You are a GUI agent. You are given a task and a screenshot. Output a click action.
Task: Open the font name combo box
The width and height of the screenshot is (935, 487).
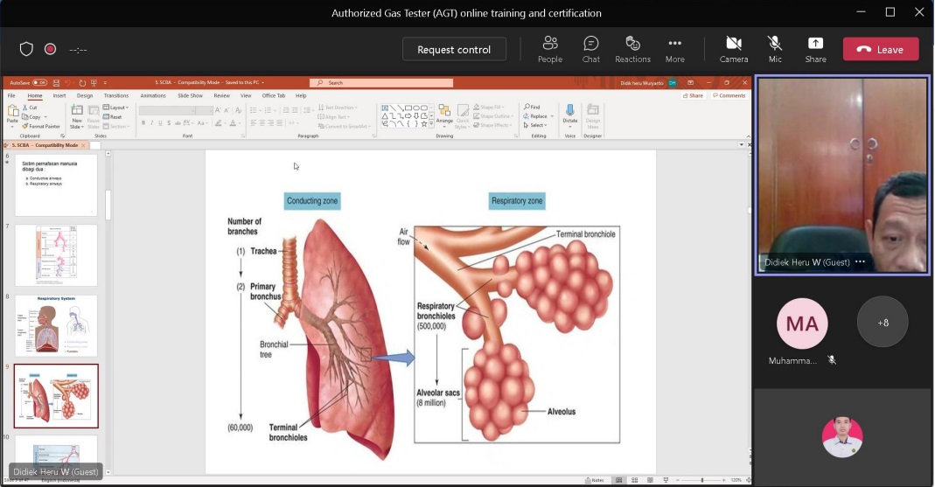[x=166, y=110]
